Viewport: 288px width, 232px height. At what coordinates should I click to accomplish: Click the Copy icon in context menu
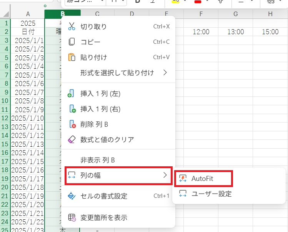pyautogui.click(x=72, y=42)
